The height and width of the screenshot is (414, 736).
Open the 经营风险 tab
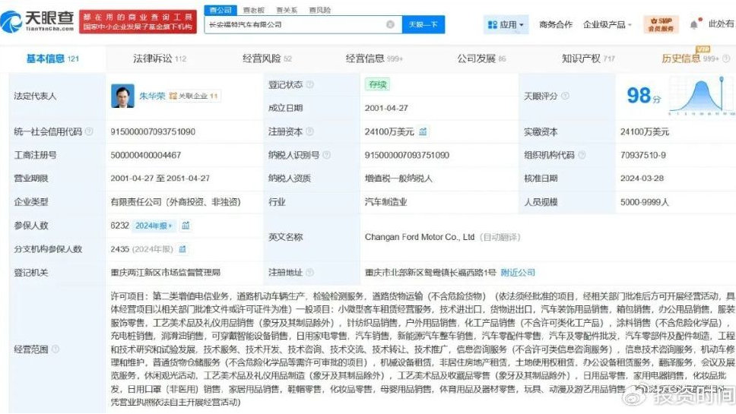coord(267,58)
